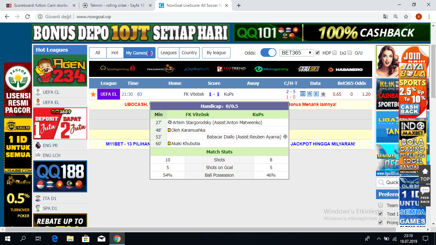Bookmark this page with the star icon
The height and width of the screenshot is (245, 436).
click(406, 17)
